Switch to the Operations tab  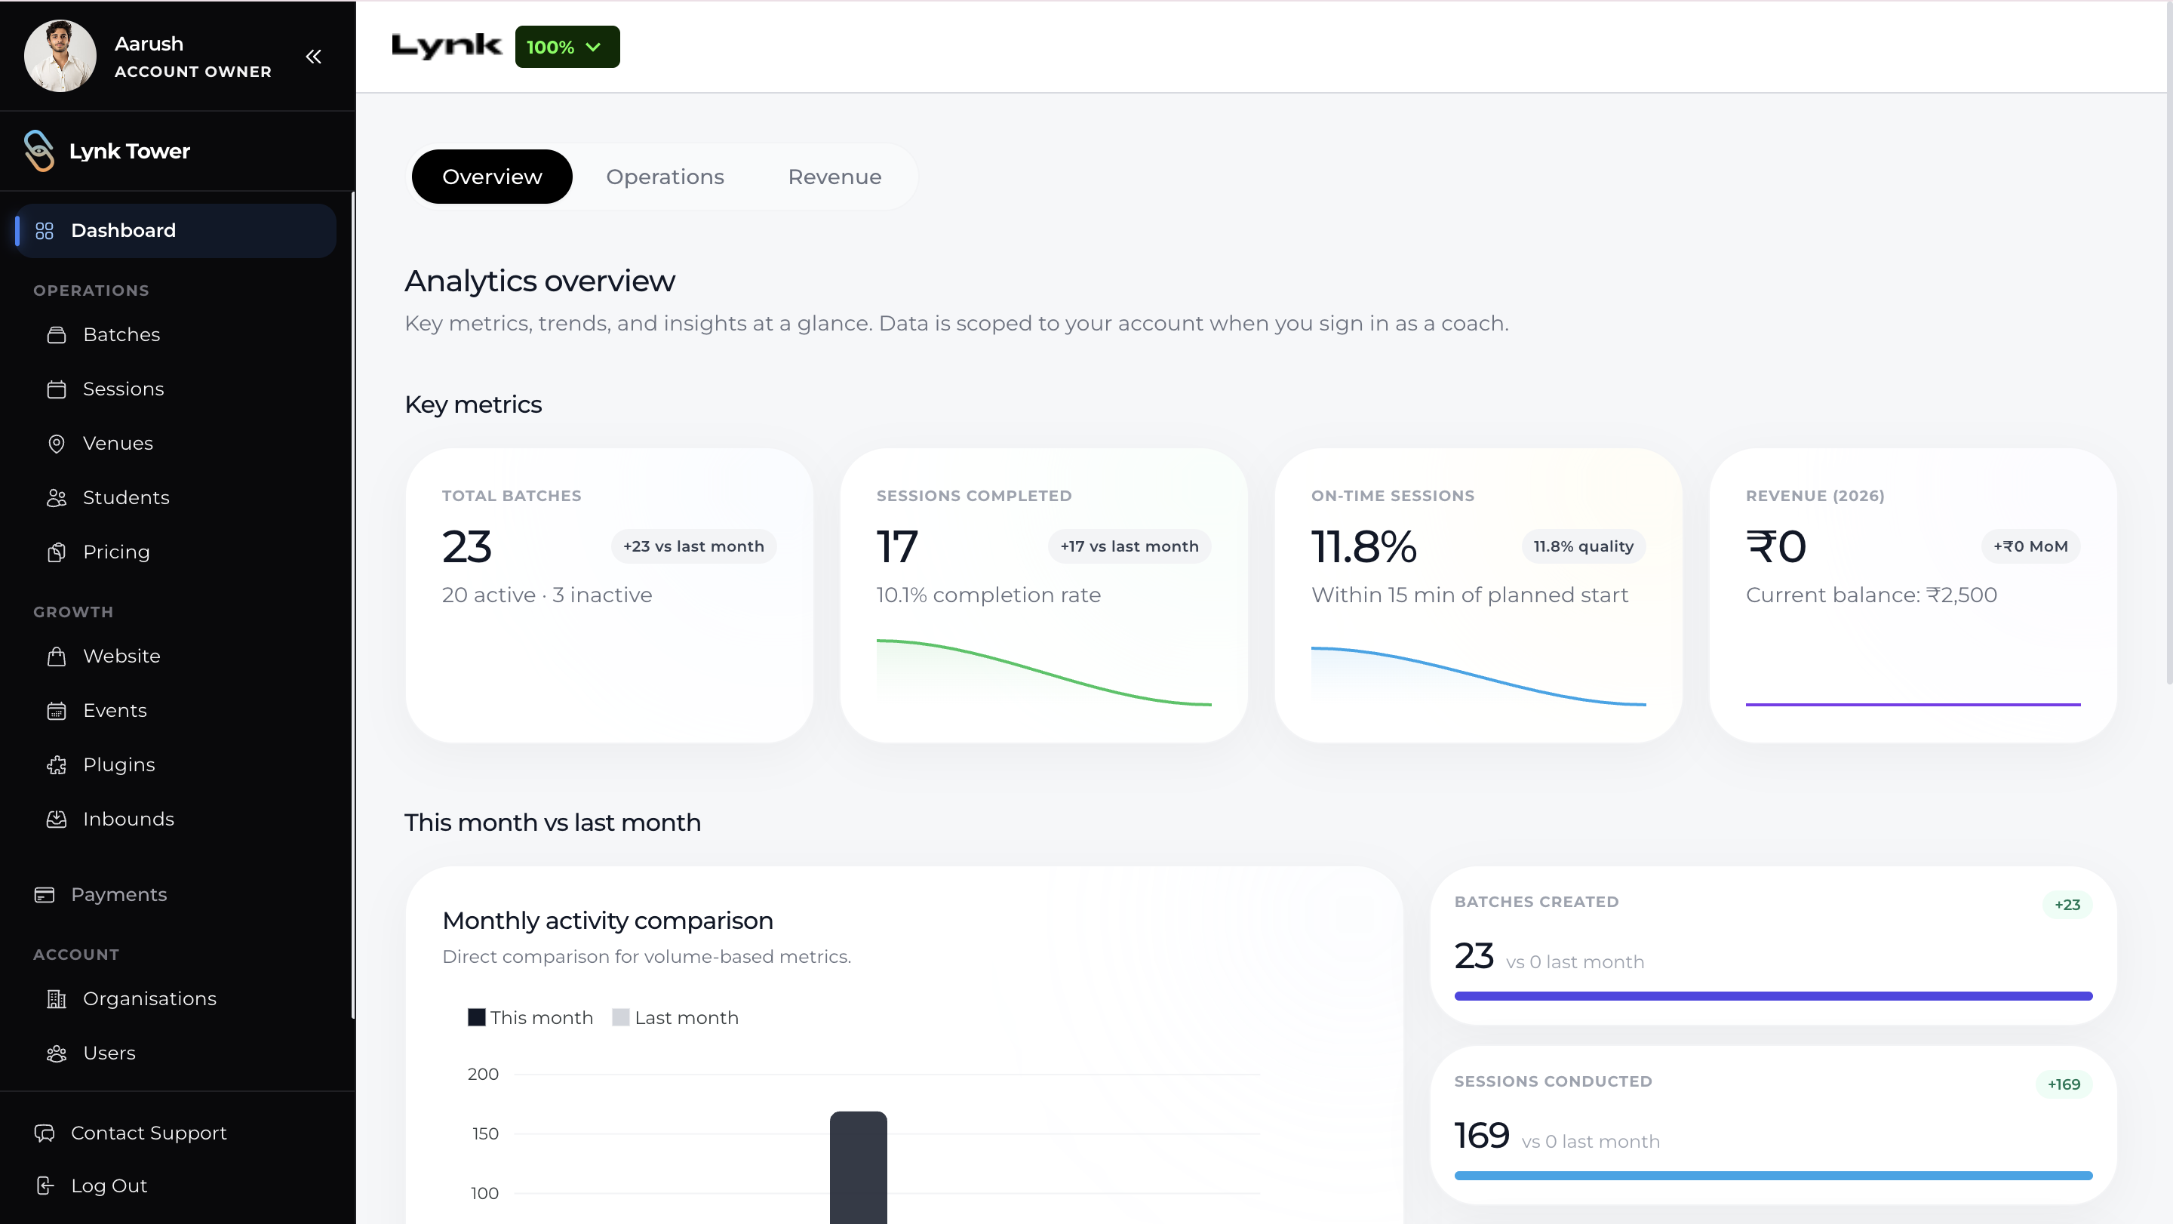click(665, 177)
